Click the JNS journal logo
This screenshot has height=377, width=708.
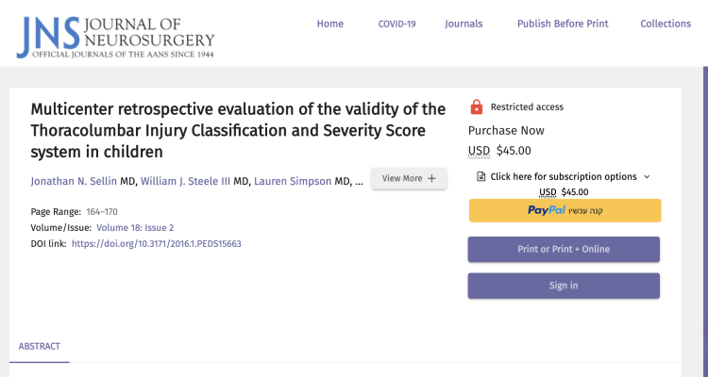(115, 33)
